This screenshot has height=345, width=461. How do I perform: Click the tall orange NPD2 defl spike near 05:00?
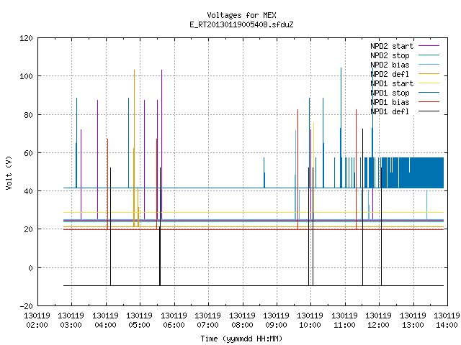point(134,148)
